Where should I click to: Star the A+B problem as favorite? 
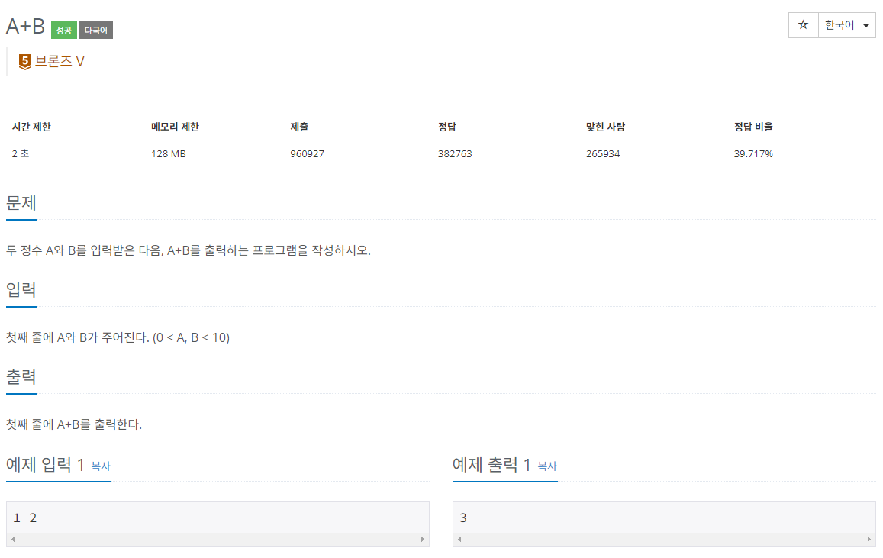(x=803, y=25)
